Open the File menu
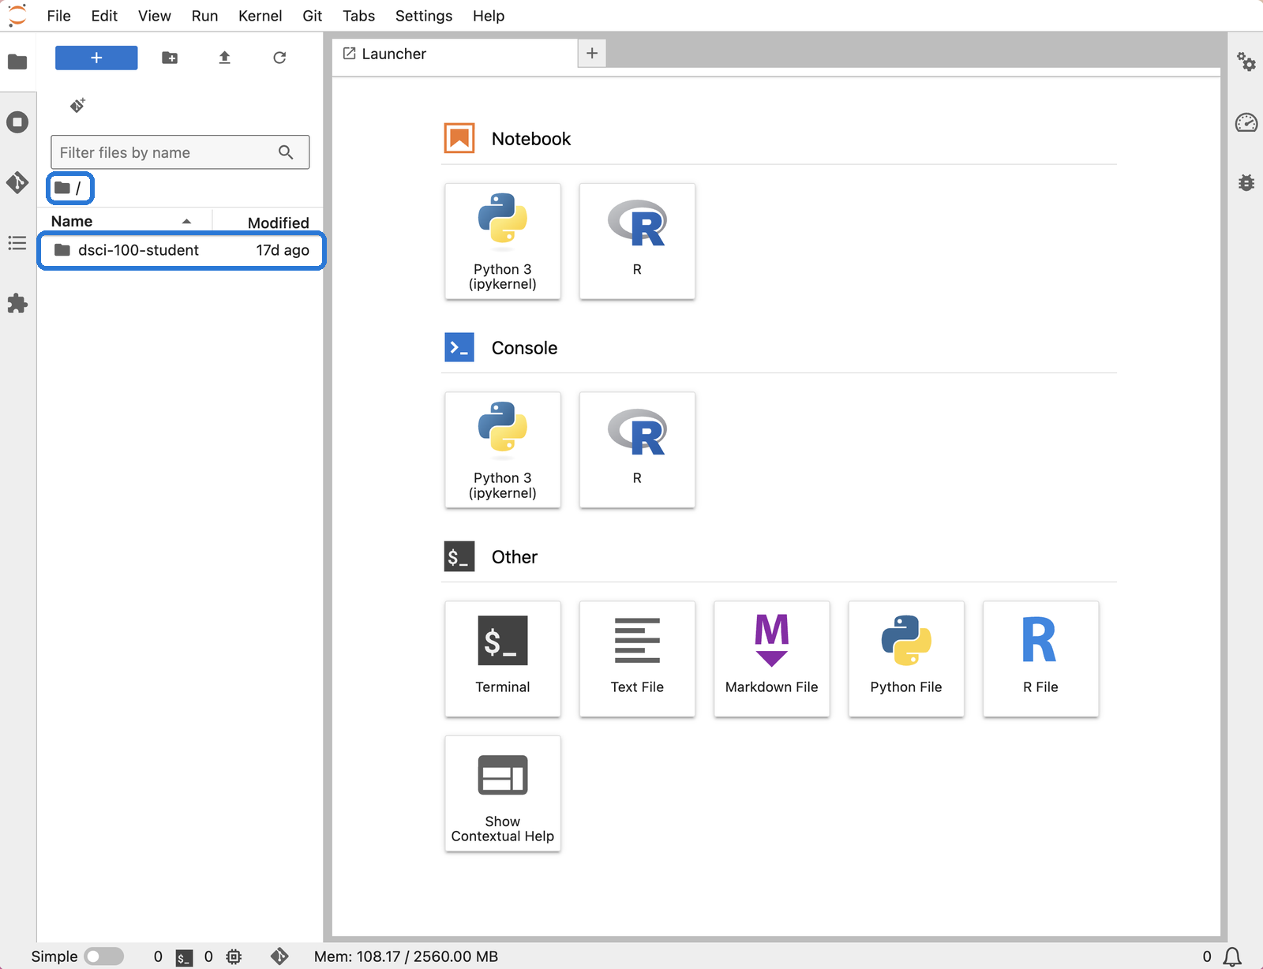Screen dimensions: 1263x969 [58, 16]
